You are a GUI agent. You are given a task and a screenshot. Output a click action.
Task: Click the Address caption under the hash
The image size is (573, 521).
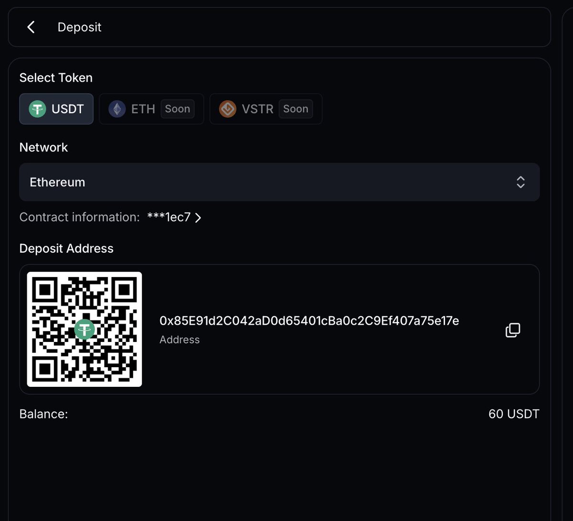(180, 340)
